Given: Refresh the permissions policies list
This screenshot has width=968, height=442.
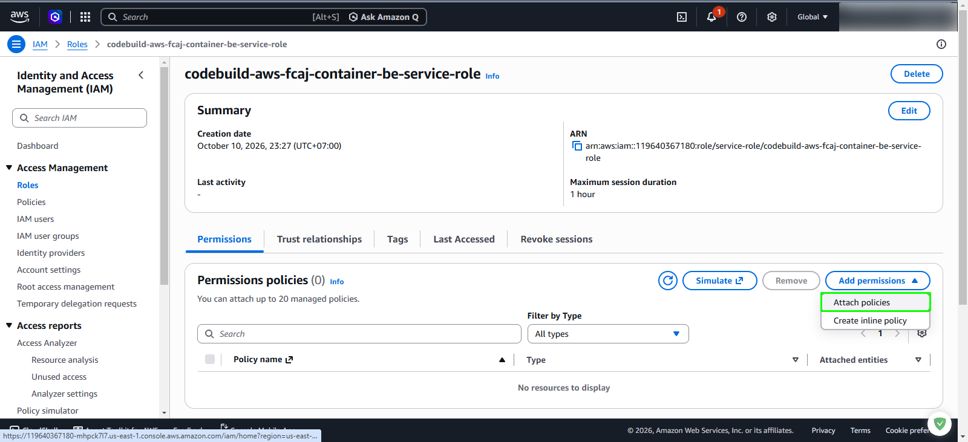Looking at the screenshot, I should pyautogui.click(x=668, y=281).
